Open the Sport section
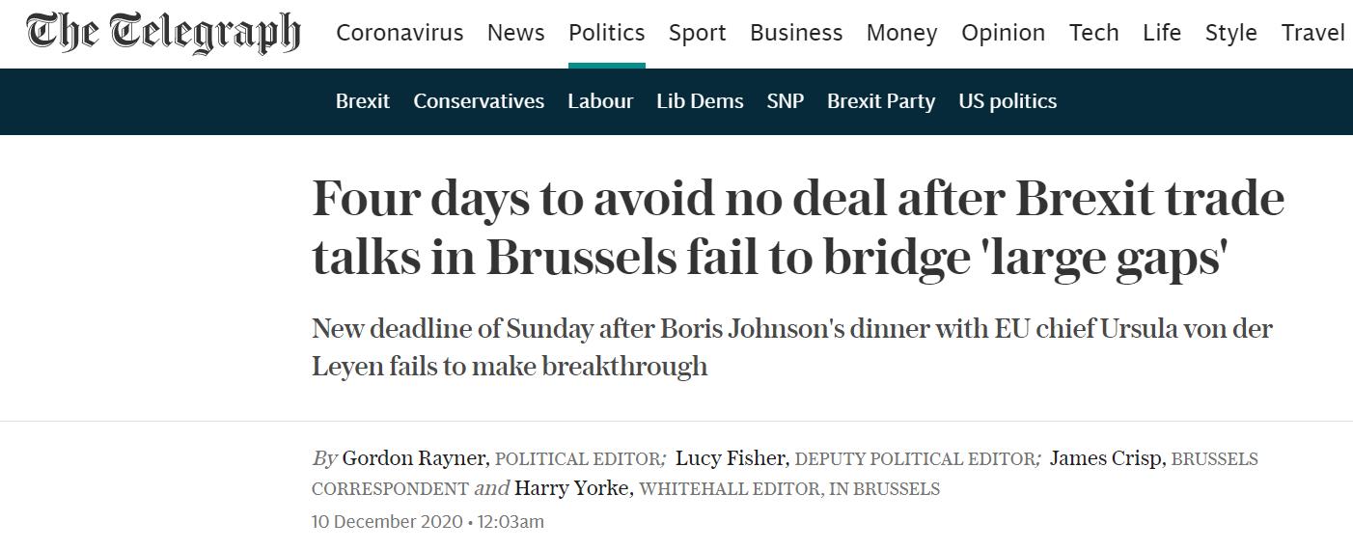Viewport: 1353px width, 550px height. 697,33
